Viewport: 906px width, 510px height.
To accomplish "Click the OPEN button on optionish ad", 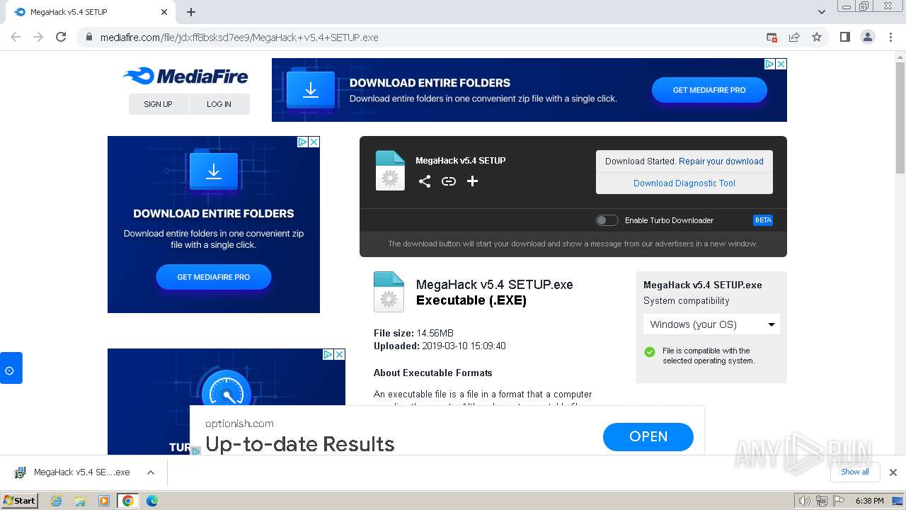I will coord(648,437).
